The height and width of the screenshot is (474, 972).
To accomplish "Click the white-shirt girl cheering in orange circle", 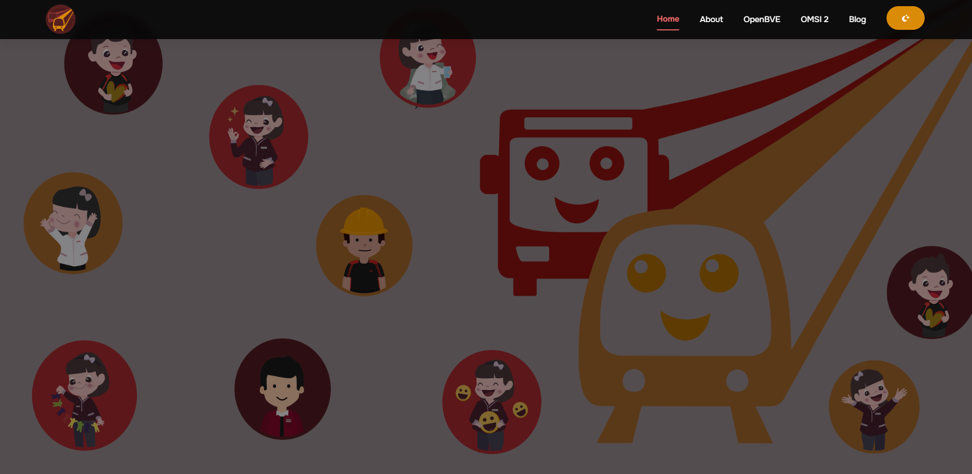I will pyautogui.click(x=73, y=223).
